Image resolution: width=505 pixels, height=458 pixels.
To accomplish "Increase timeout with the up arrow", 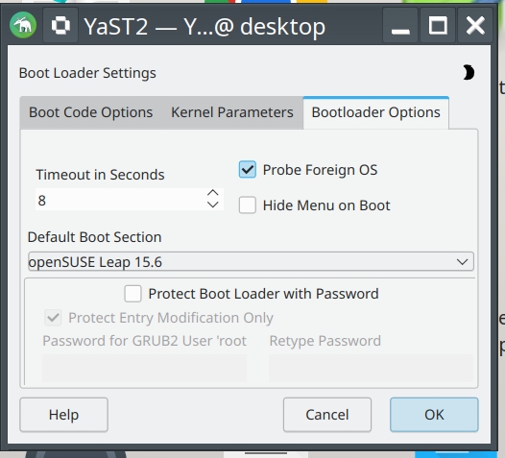I will pos(213,193).
